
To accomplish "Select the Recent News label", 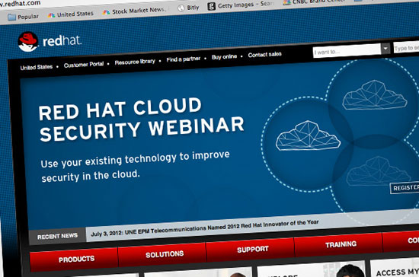I will click(x=57, y=236).
